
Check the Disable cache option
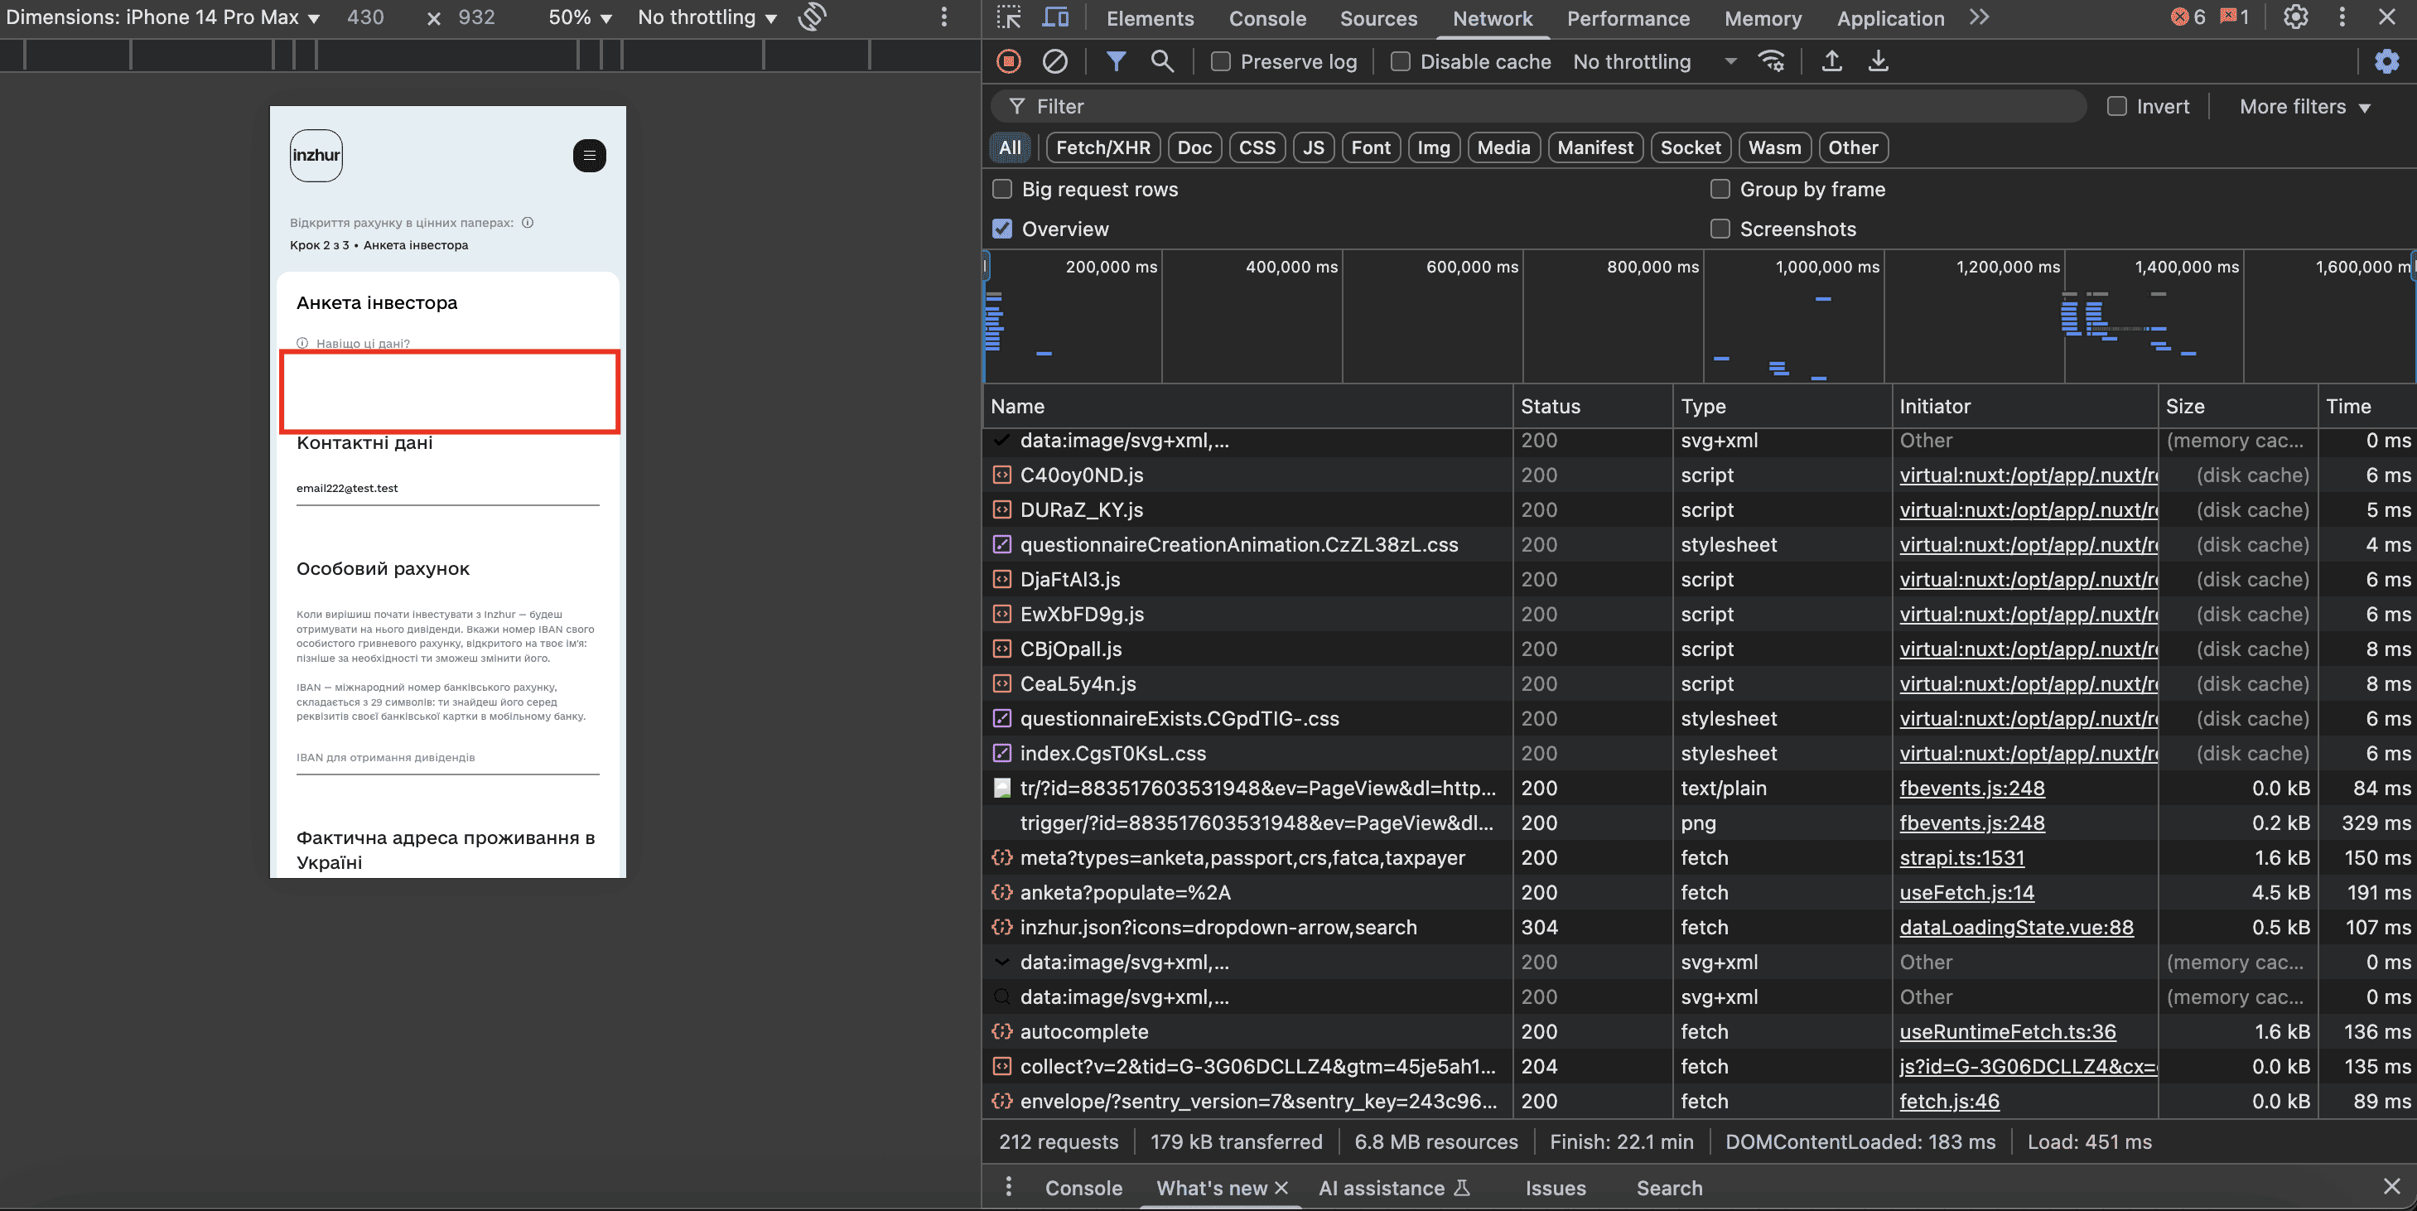(1400, 62)
